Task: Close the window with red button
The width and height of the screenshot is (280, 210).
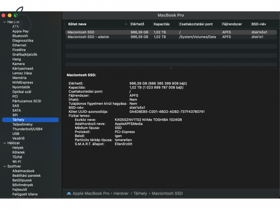Action: click(x=3, y=15)
